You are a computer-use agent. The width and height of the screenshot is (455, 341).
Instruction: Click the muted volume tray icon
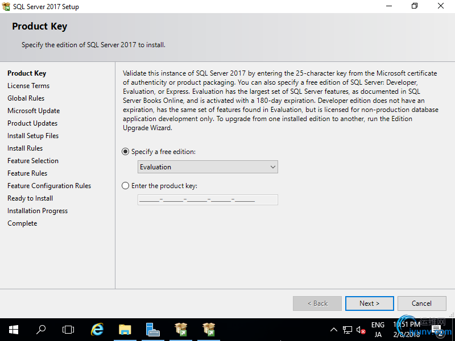click(x=361, y=330)
